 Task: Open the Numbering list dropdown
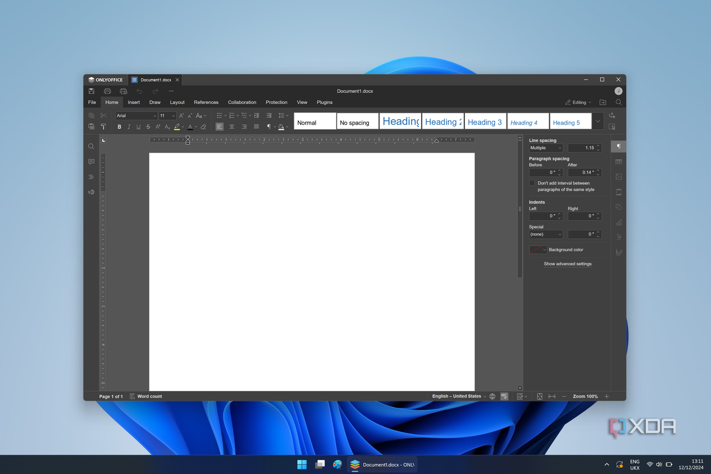[x=233, y=116]
